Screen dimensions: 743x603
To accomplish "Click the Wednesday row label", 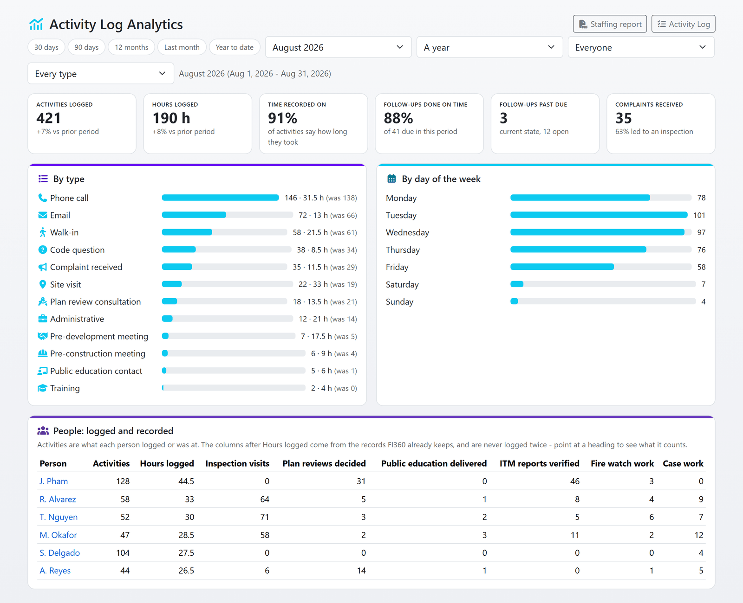I will pyautogui.click(x=407, y=232).
